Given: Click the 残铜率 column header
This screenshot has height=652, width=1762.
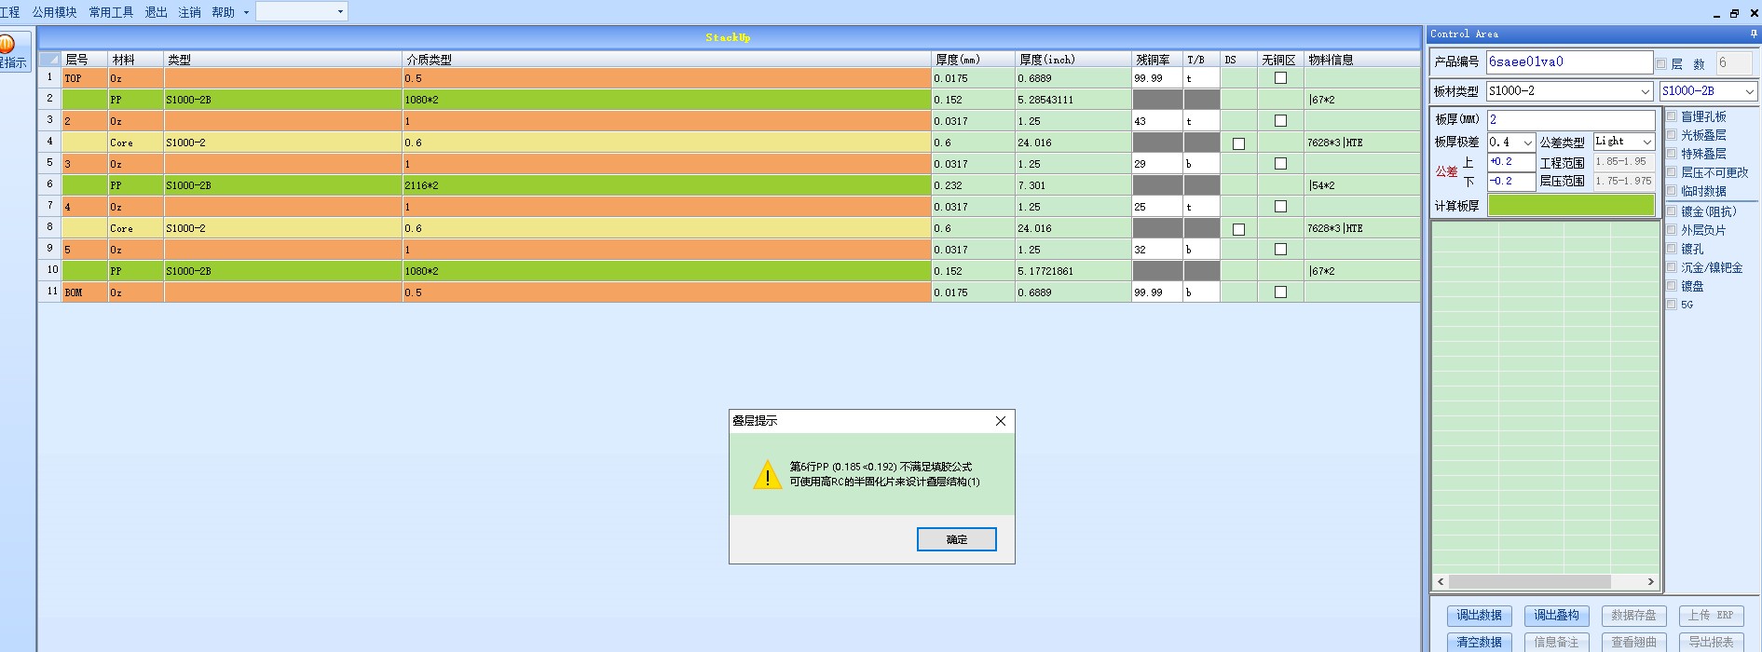Looking at the screenshot, I should pos(1156,60).
